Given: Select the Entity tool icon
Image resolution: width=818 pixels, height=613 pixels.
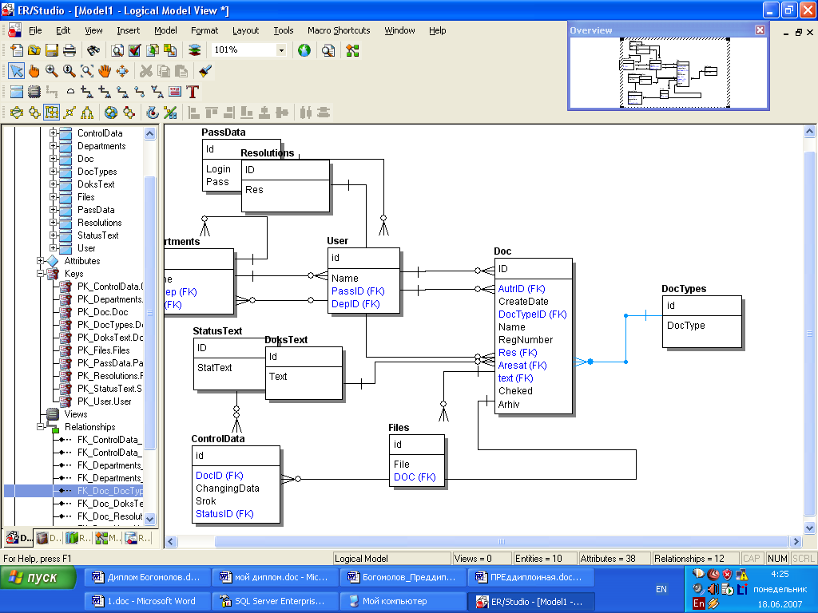Looking at the screenshot, I should [x=17, y=92].
